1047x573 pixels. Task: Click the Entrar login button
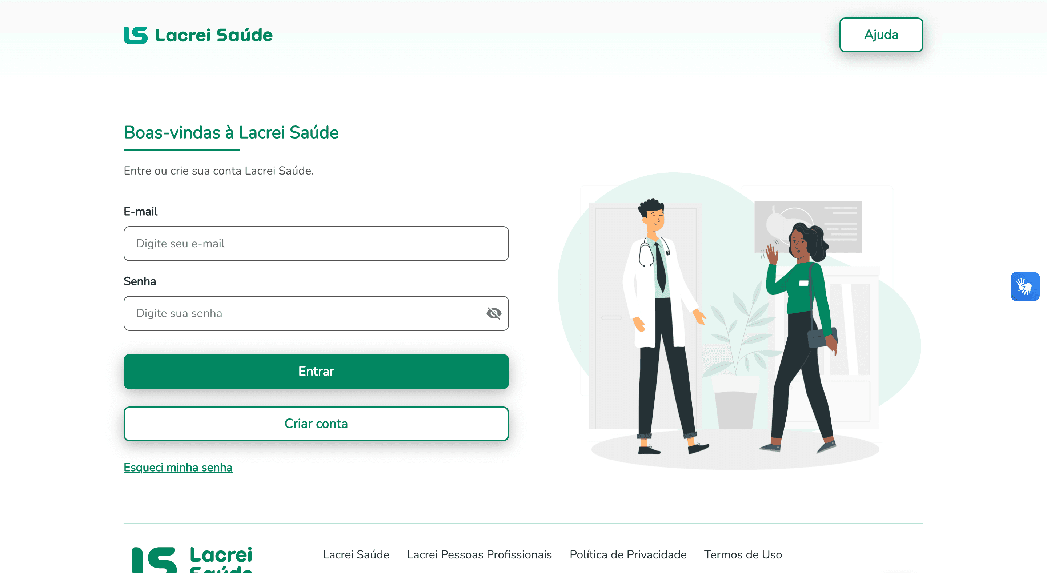pyautogui.click(x=316, y=372)
